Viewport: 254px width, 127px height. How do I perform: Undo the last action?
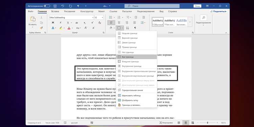pyautogui.click(x=63, y=6)
